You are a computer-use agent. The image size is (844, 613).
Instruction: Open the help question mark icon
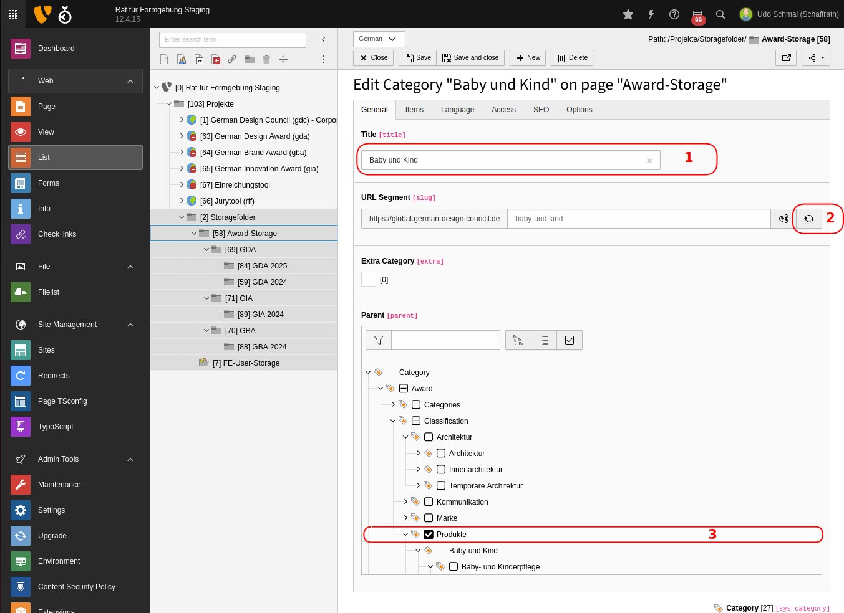674,14
